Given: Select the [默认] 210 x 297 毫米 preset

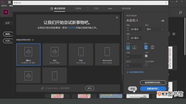Looking at the screenshot, I should [x=28, y=54].
